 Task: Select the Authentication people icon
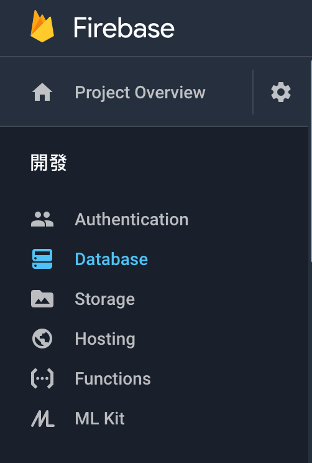click(x=42, y=220)
